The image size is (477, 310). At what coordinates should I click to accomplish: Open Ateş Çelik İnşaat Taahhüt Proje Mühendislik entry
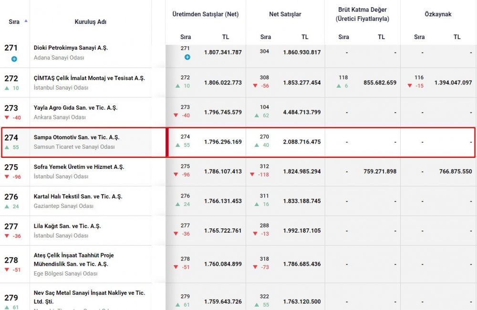pyautogui.click(x=73, y=259)
